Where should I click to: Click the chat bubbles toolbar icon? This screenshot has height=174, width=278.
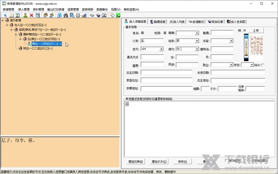(x=112, y=15)
